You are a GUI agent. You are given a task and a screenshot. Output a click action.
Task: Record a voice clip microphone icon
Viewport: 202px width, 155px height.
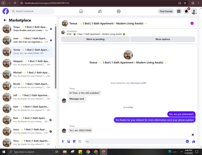[63, 141]
